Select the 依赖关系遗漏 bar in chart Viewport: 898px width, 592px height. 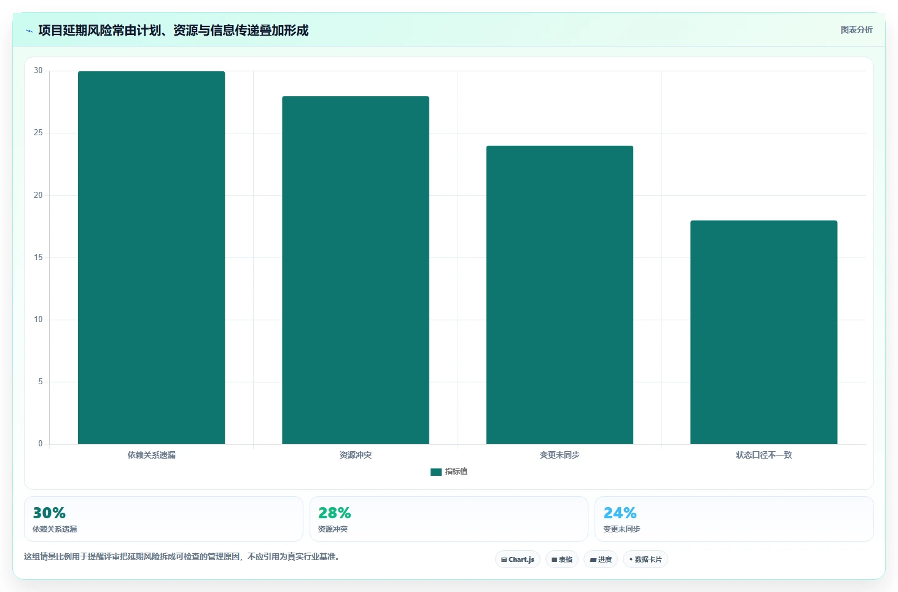[x=151, y=258]
